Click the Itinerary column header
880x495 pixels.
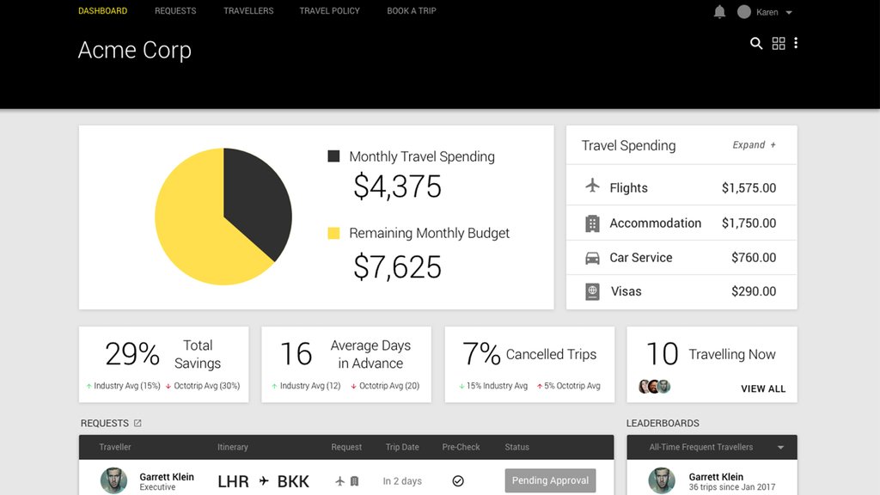click(x=232, y=447)
